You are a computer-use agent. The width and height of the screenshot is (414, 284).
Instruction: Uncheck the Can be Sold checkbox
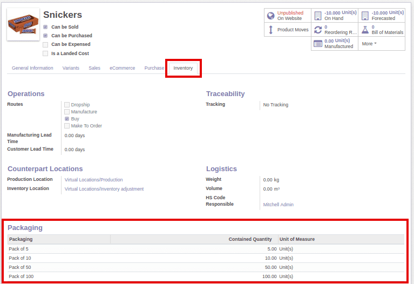coord(45,27)
